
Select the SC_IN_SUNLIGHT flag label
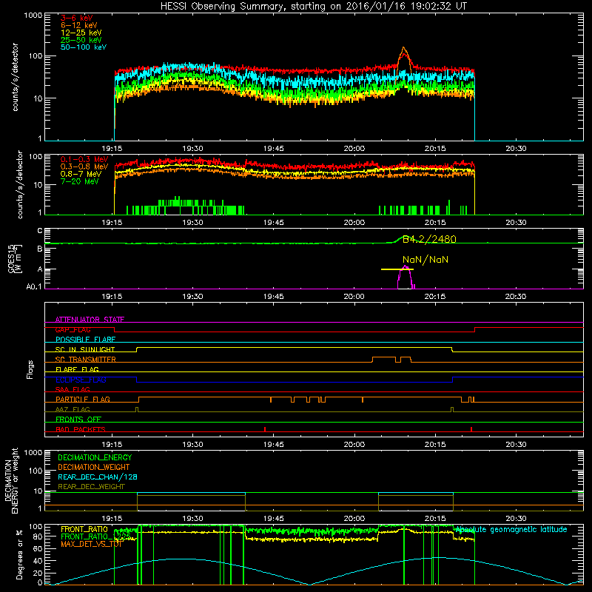[85, 349]
